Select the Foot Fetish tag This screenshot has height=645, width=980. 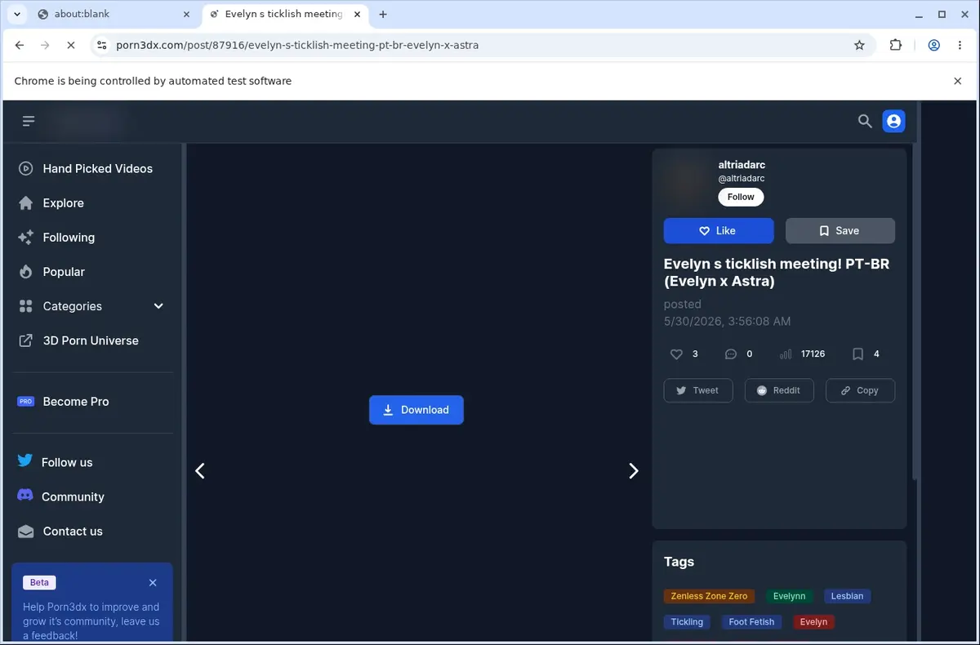751,622
